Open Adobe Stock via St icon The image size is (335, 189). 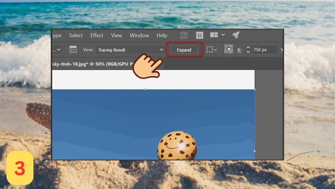point(200,35)
